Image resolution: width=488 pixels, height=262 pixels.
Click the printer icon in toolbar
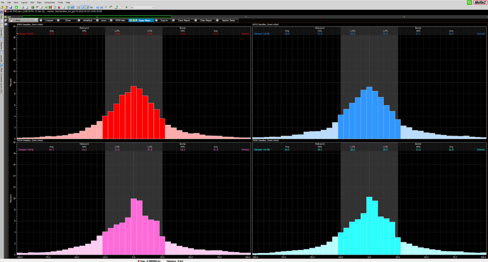(22, 7)
